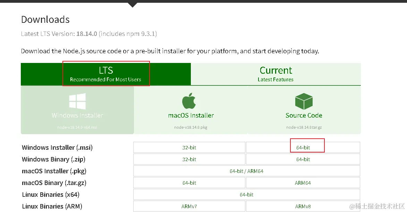Image resolution: width=407 pixels, height=212 pixels.
Task: Click the Windows logo icon
Action: tap(77, 101)
